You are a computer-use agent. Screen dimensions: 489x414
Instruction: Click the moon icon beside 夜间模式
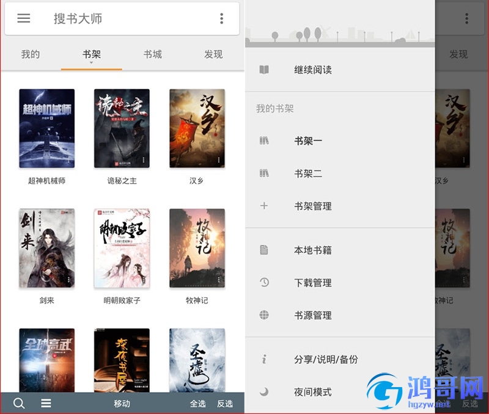coord(264,391)
